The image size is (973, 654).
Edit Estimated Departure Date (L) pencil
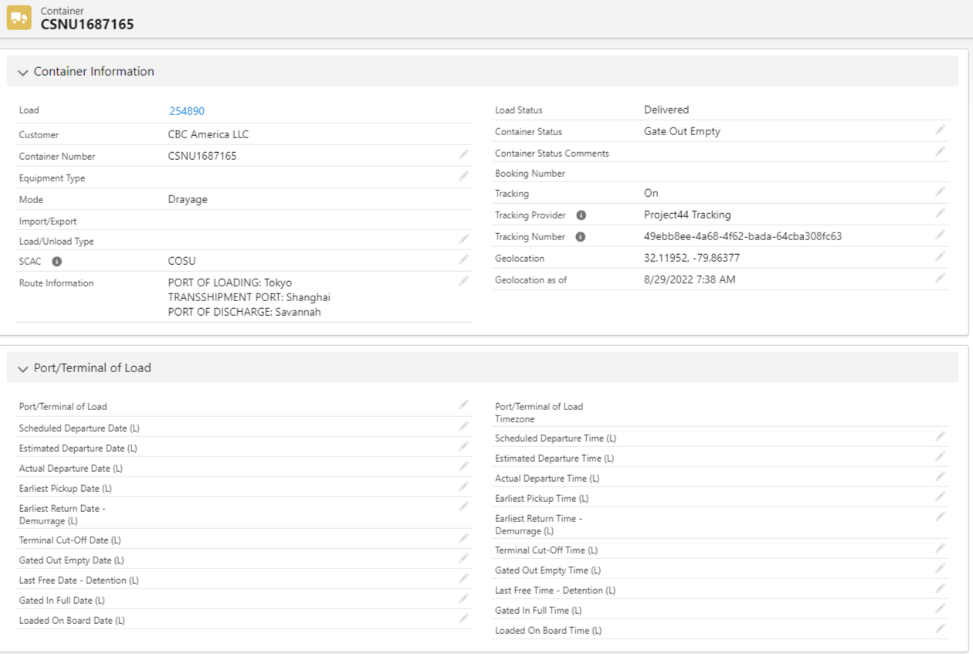[463, 446]
